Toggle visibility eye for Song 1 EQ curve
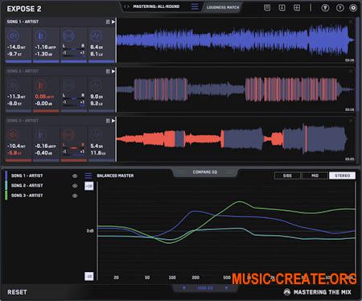This screenshot has width=362, height=301. (x=75, y=176)
